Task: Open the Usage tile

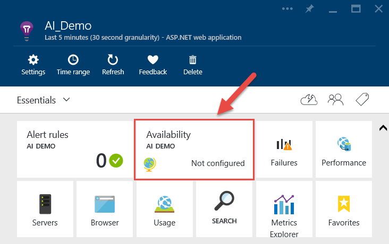Action: pos(165,209)
